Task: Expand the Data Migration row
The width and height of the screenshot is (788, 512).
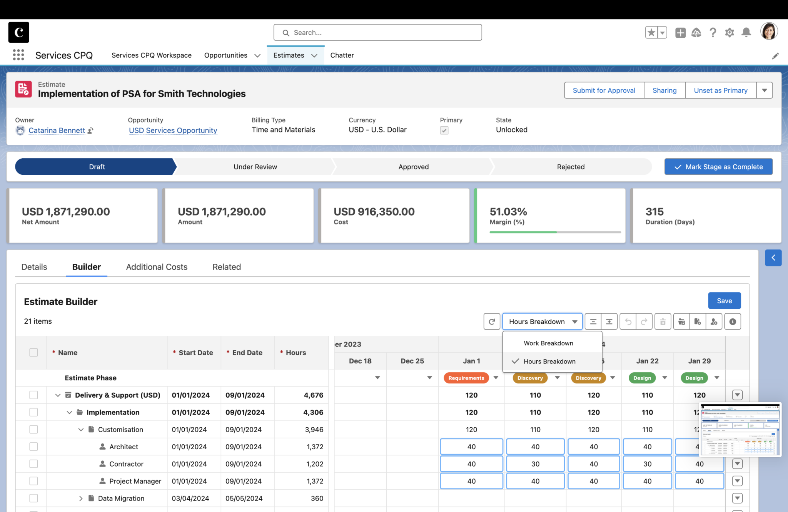Action: click(81, 498)
